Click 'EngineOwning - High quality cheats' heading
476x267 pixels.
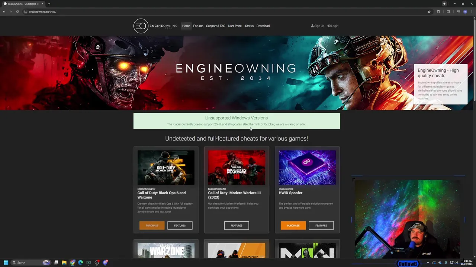click(x=438, y=73)
